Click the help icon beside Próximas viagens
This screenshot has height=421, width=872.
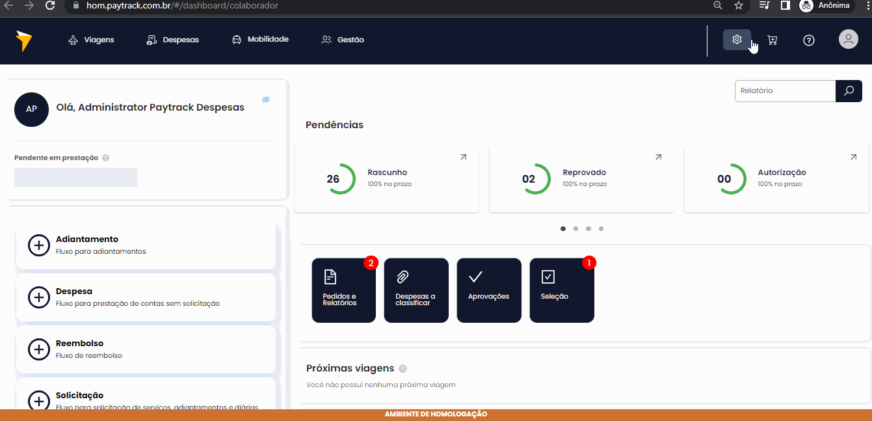[403, 369]
